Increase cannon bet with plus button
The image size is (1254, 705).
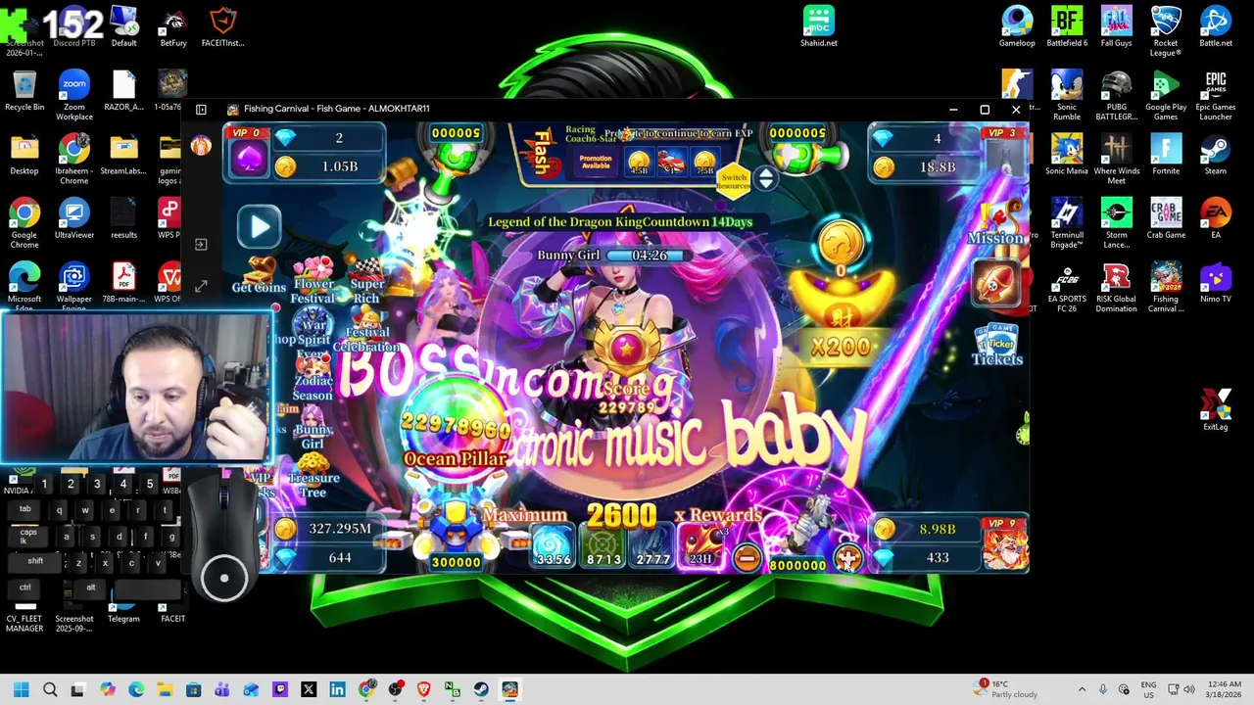click(848, 558)
